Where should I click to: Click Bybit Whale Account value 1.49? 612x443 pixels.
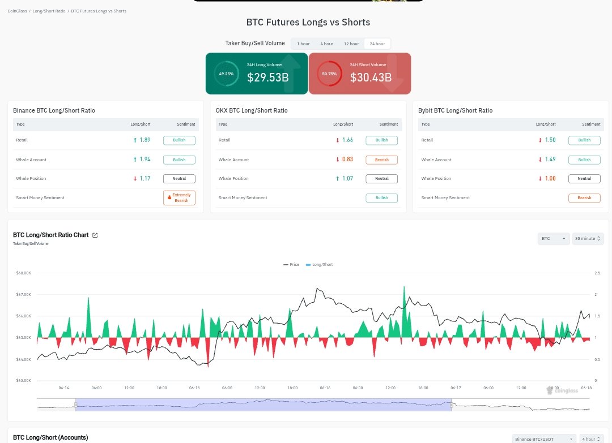(x=550, y=160)
